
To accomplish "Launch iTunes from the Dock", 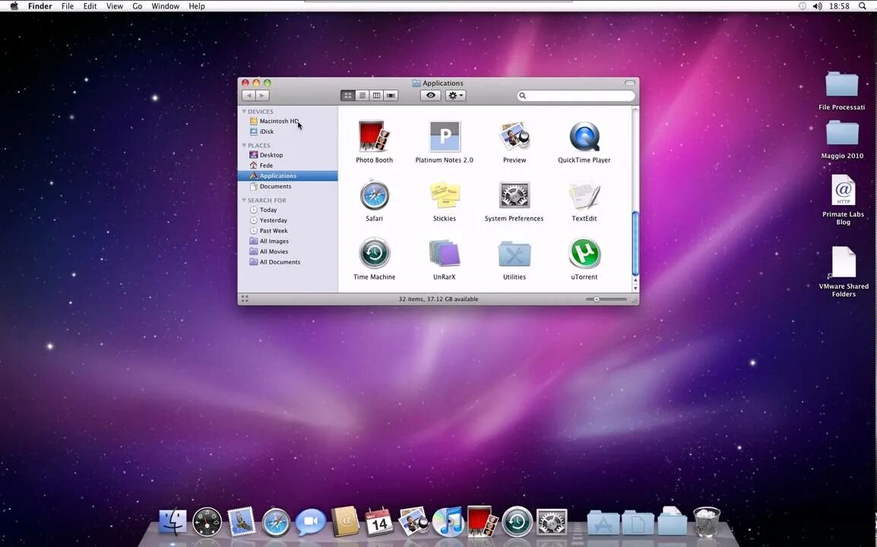I will point(448,522).
